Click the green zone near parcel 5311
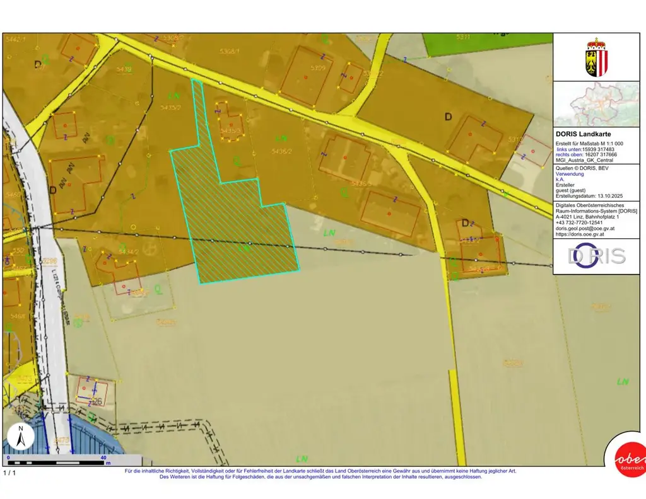Image resolution: width=646 pixels, height=499 pixels. point(486,44)
